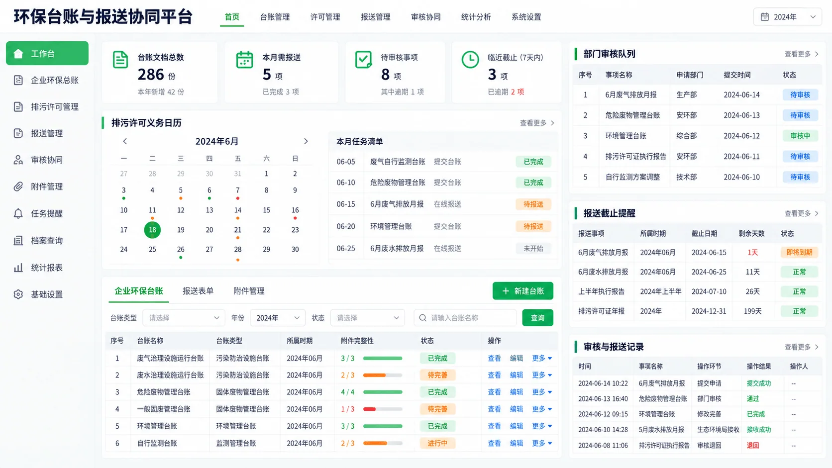The image size is (832, 468).
Task: Click the 附件管理 paperclip icon
Action: (18, 187)
